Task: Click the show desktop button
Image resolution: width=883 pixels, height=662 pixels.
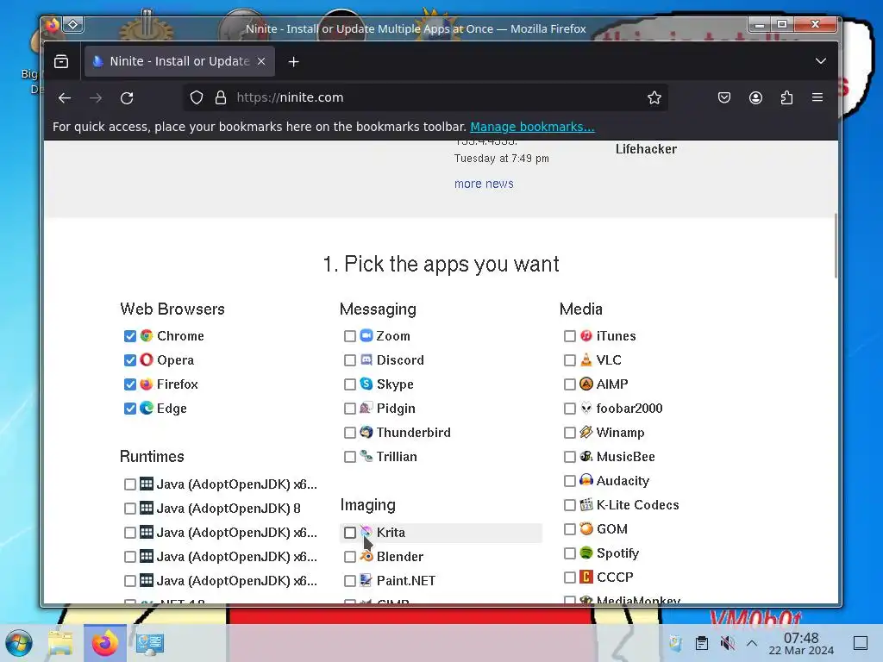Action: click(861, 643)
